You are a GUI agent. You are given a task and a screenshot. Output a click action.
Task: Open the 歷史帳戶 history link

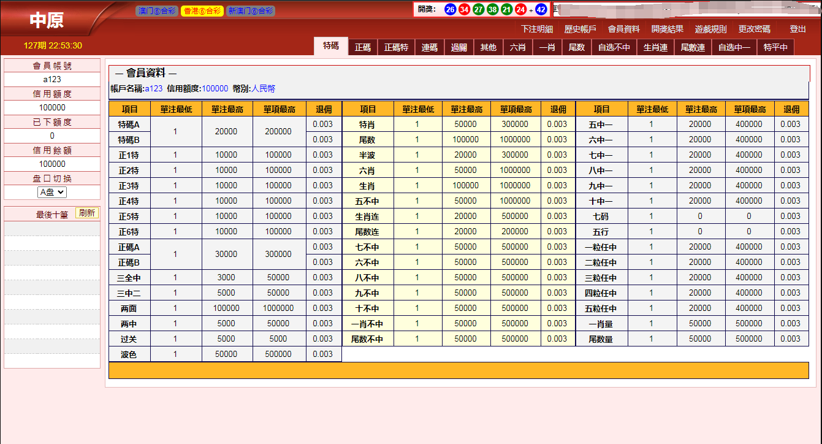click(580, 29)
